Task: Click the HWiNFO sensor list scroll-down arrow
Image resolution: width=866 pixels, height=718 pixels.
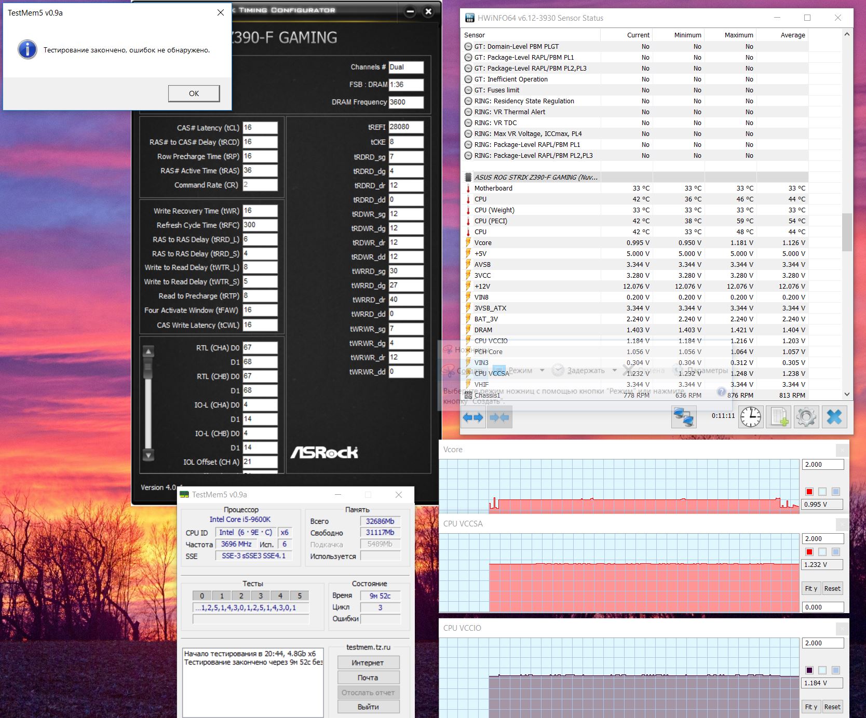Action: point(847,395)
